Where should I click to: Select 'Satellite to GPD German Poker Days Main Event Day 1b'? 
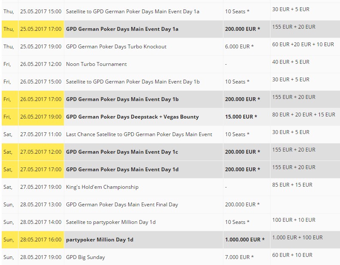133,82
